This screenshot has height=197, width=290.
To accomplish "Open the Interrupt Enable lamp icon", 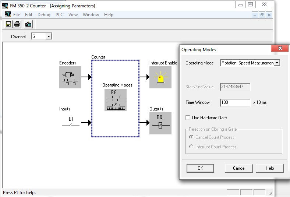I will [160, 77].
